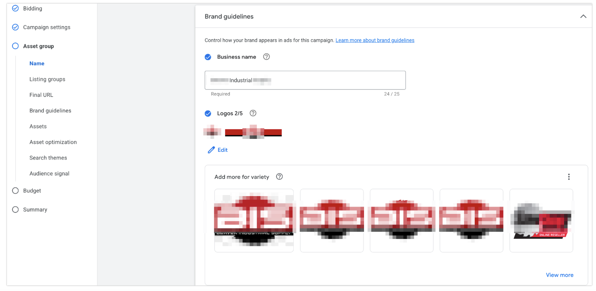Click the Brand guidelines panel heading
The width and height of the screenshot is (596, 291).
pyautogui.click(x=229, y=16)
